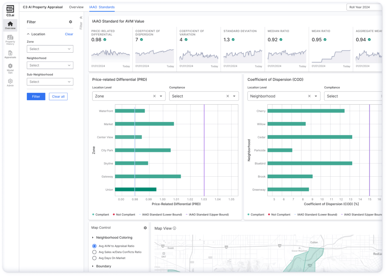Viewport: 387px width, 277px height.
Task: Open the Zone Select dropdown
Action: (50, 49)
